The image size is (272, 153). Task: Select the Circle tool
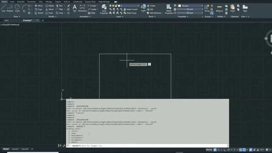point(17,8)
